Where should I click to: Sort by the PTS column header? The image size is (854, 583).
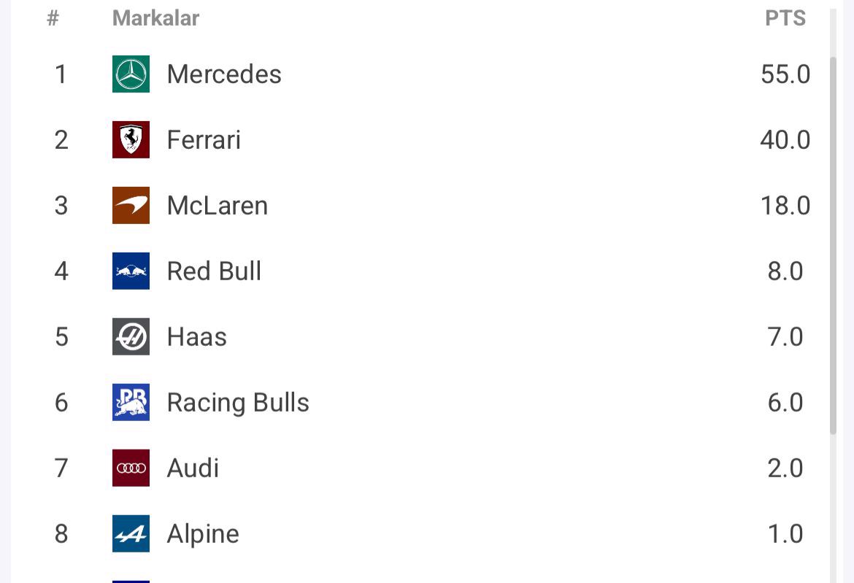tap(785, 18)
